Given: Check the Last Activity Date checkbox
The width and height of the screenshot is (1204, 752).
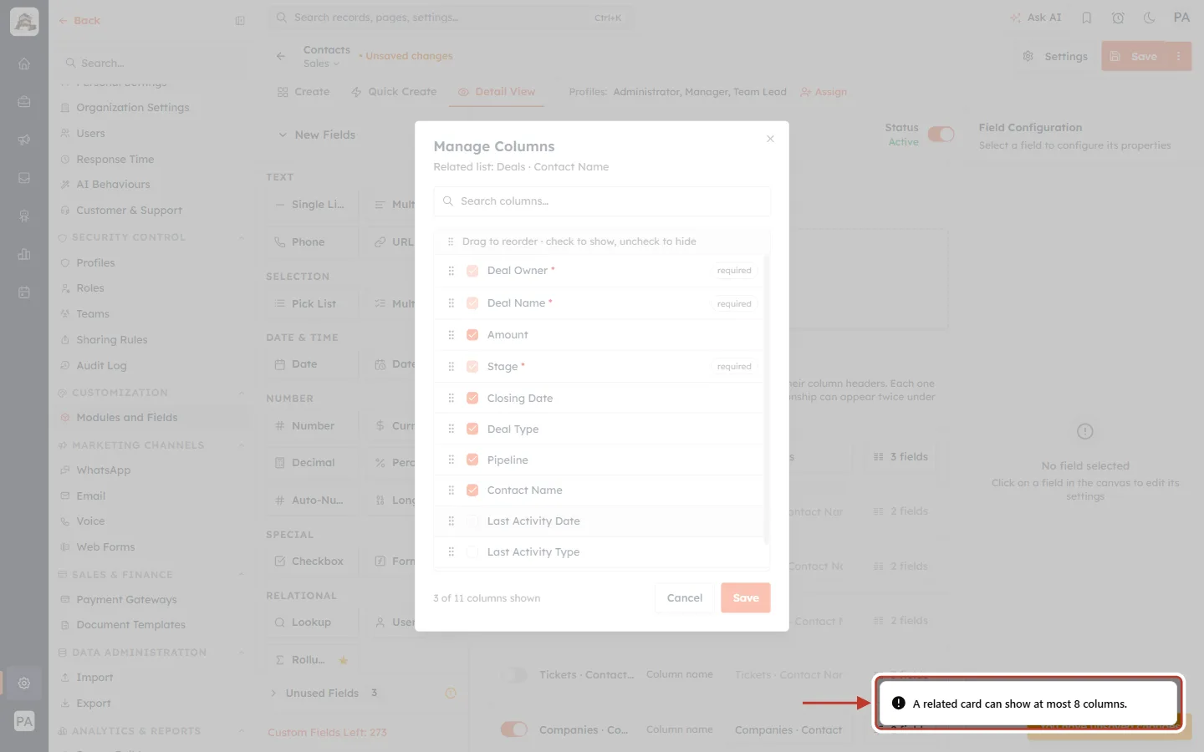Looking at the screenshot, I should (x=472, y=521).
